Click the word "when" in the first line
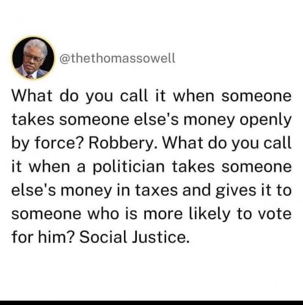 tap(194, 96)
